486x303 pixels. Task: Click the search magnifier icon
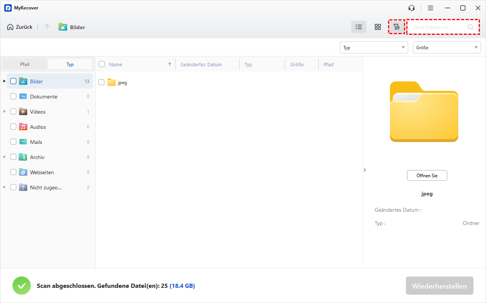click(470, 27)
